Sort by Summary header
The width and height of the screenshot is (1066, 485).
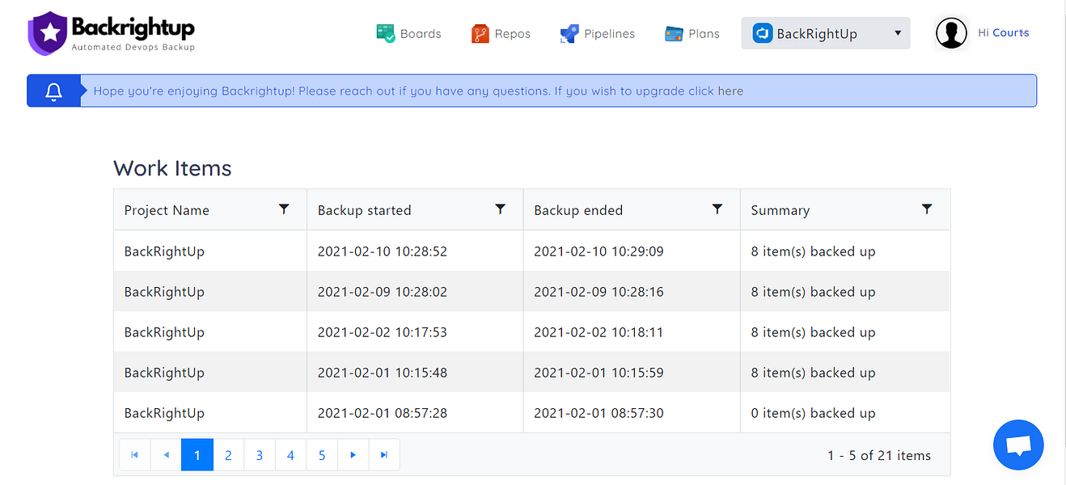pyautogui.click(x=780, y=210)
